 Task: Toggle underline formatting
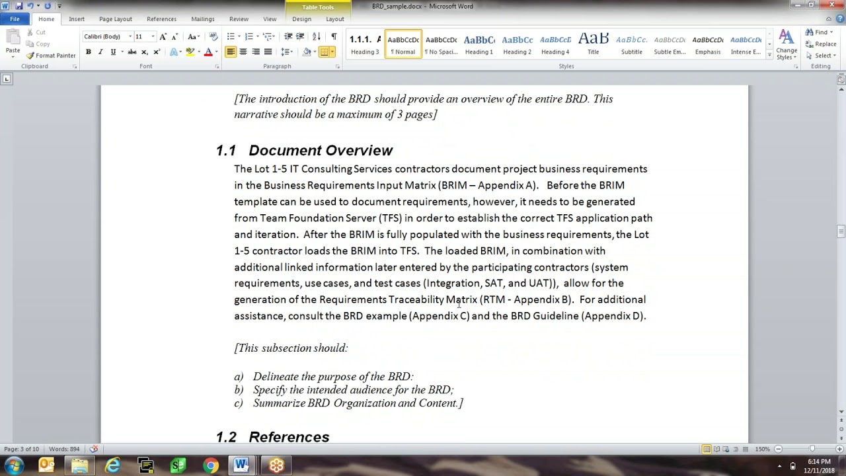[113, 52]
